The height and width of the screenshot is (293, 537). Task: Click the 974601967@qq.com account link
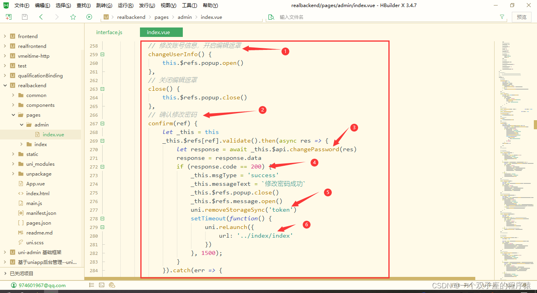click(42, 285)
